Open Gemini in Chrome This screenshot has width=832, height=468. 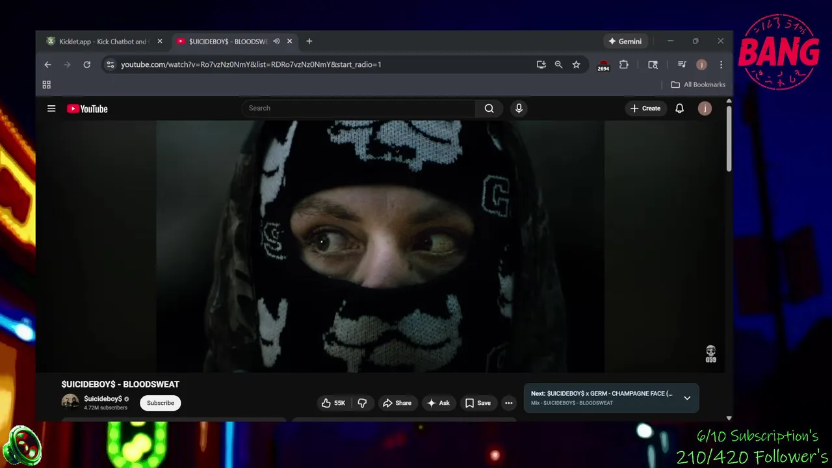(x=625, y=41)
